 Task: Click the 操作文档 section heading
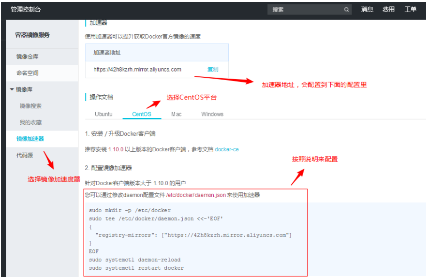pyautogui.click(x=101, y=97)
